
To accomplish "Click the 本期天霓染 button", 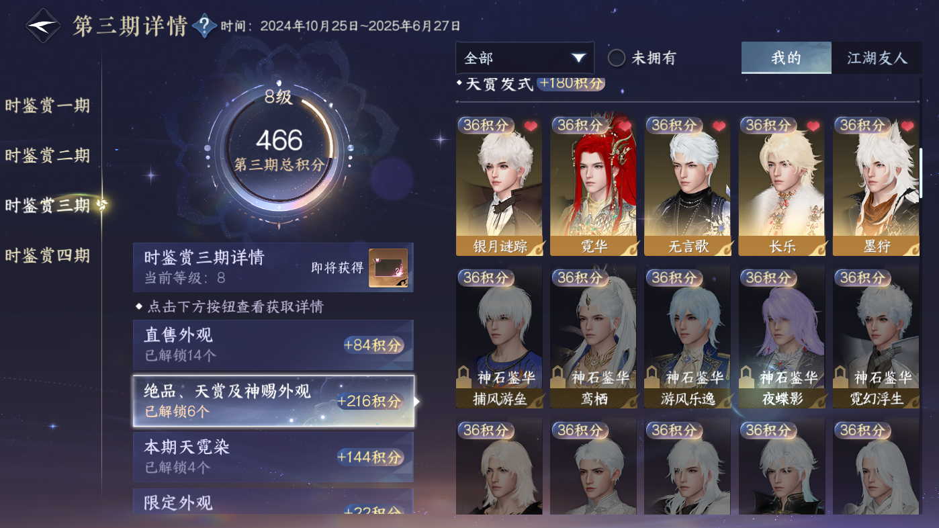I will (x=273, y=457).
